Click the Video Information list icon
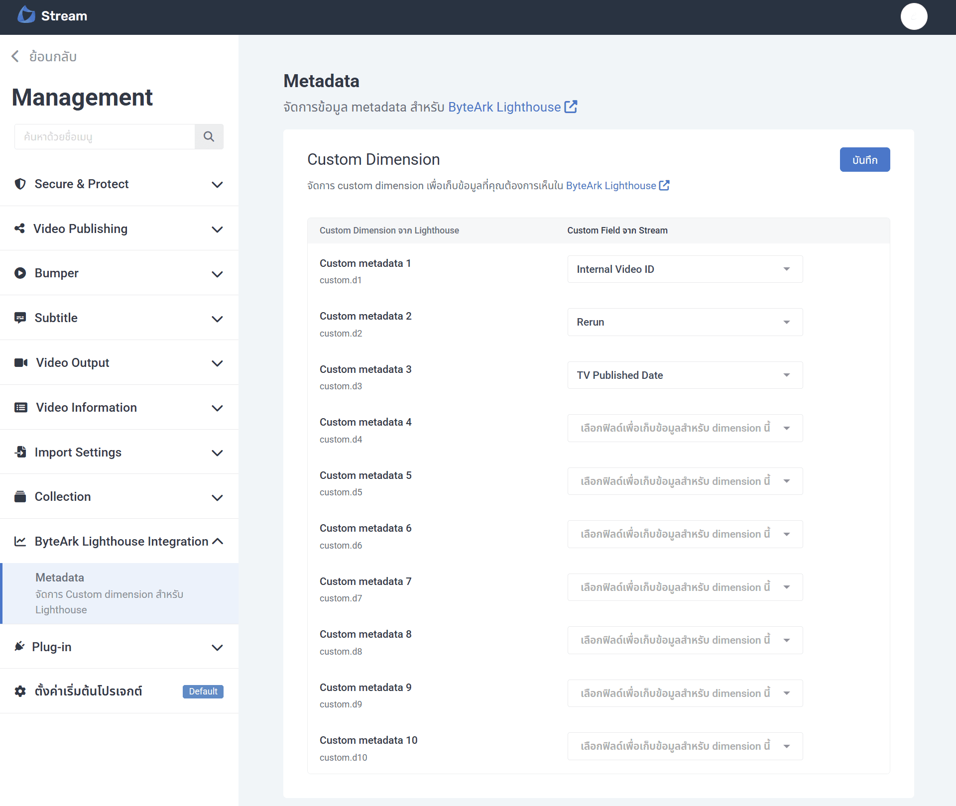This screenshot has height=806, width=956. 20,407
